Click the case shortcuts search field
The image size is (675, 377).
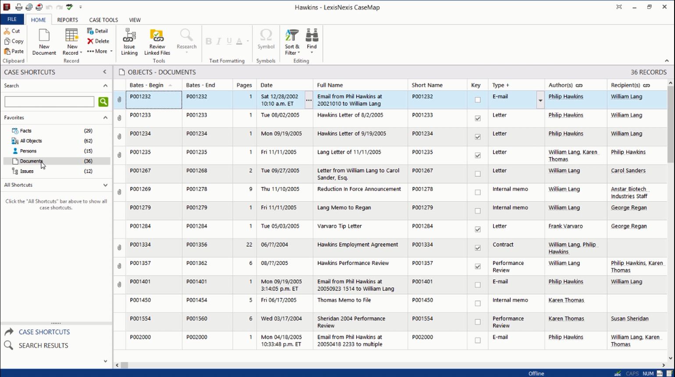pos(49,102)
